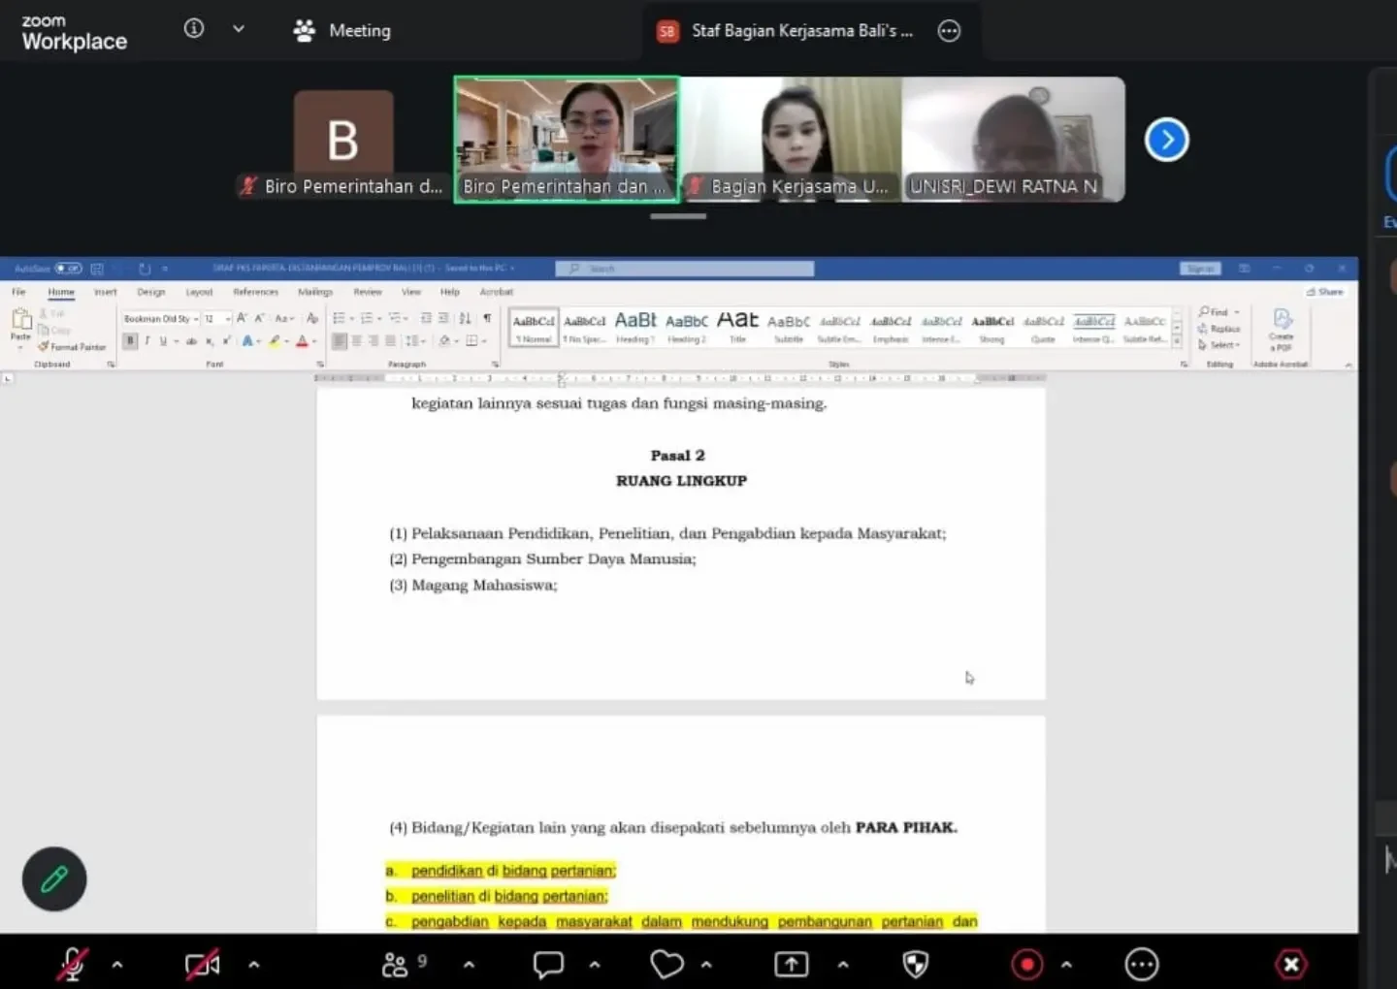Click the red recording indicator icon
Viewport: 1397px width, 989px height.
[1026, 964]
